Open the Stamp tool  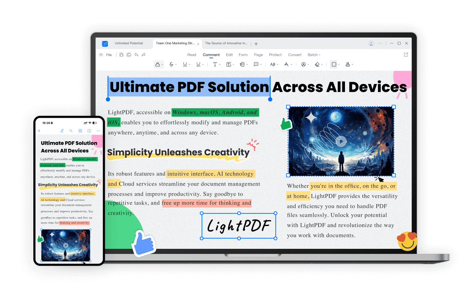click(348, 64)
